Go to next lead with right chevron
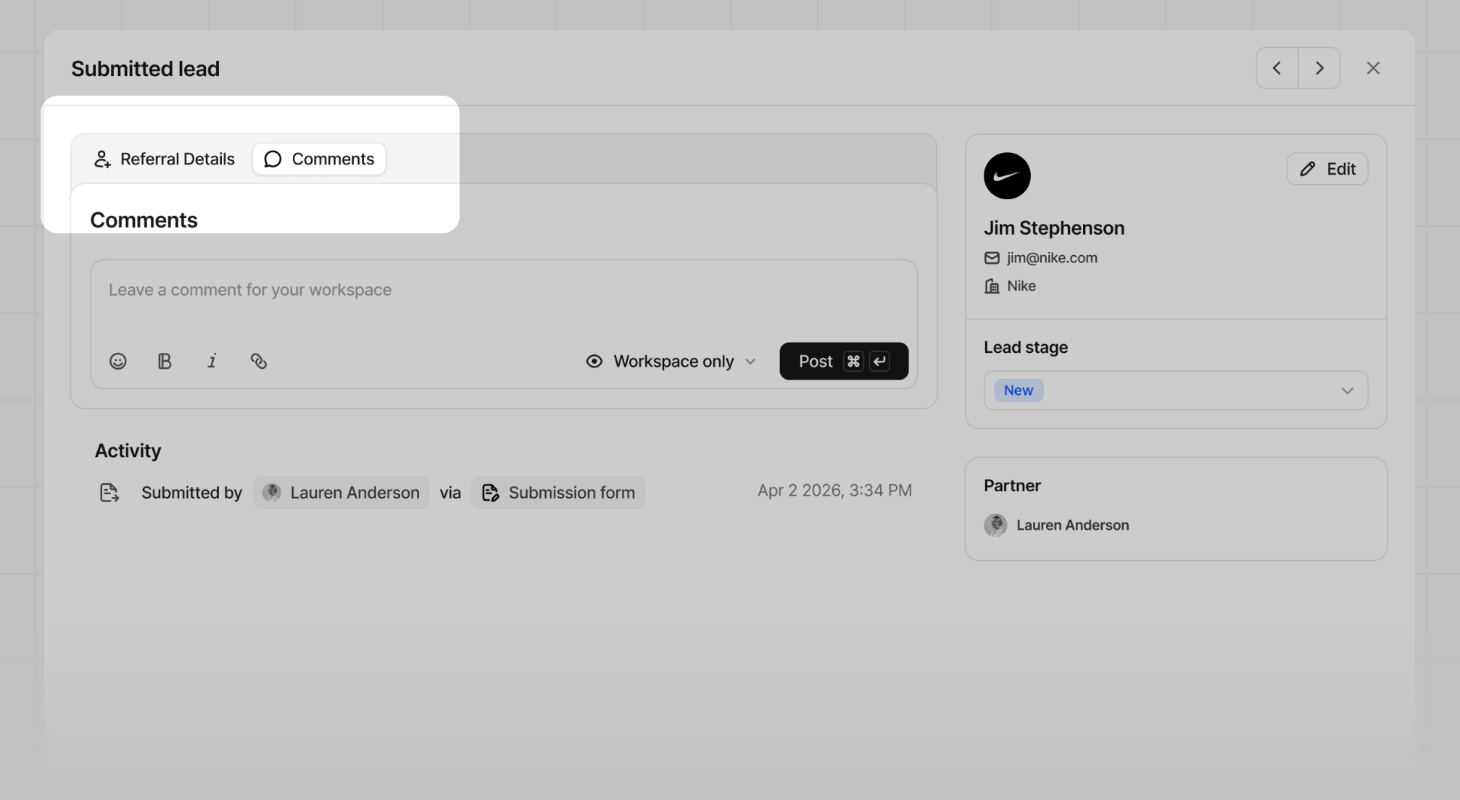This screenshot has width=1460, height=800. click(1319, 68)
